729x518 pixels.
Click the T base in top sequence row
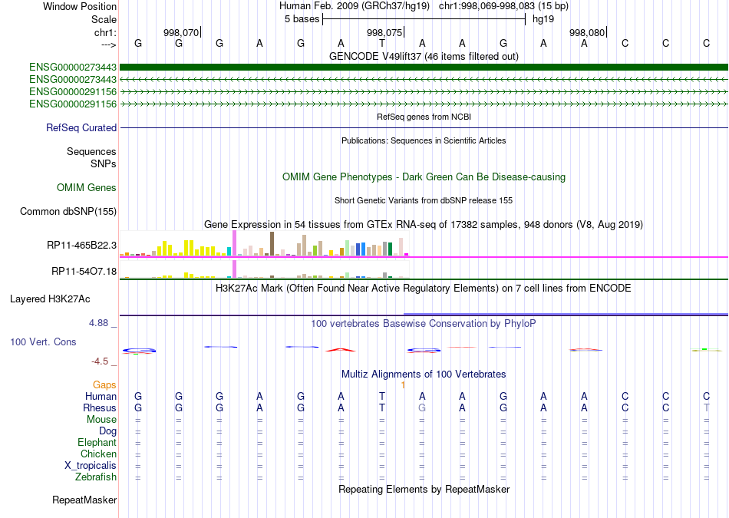coord(381,43)
